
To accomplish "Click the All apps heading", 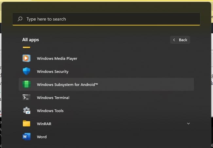I will tap(30, 40).
